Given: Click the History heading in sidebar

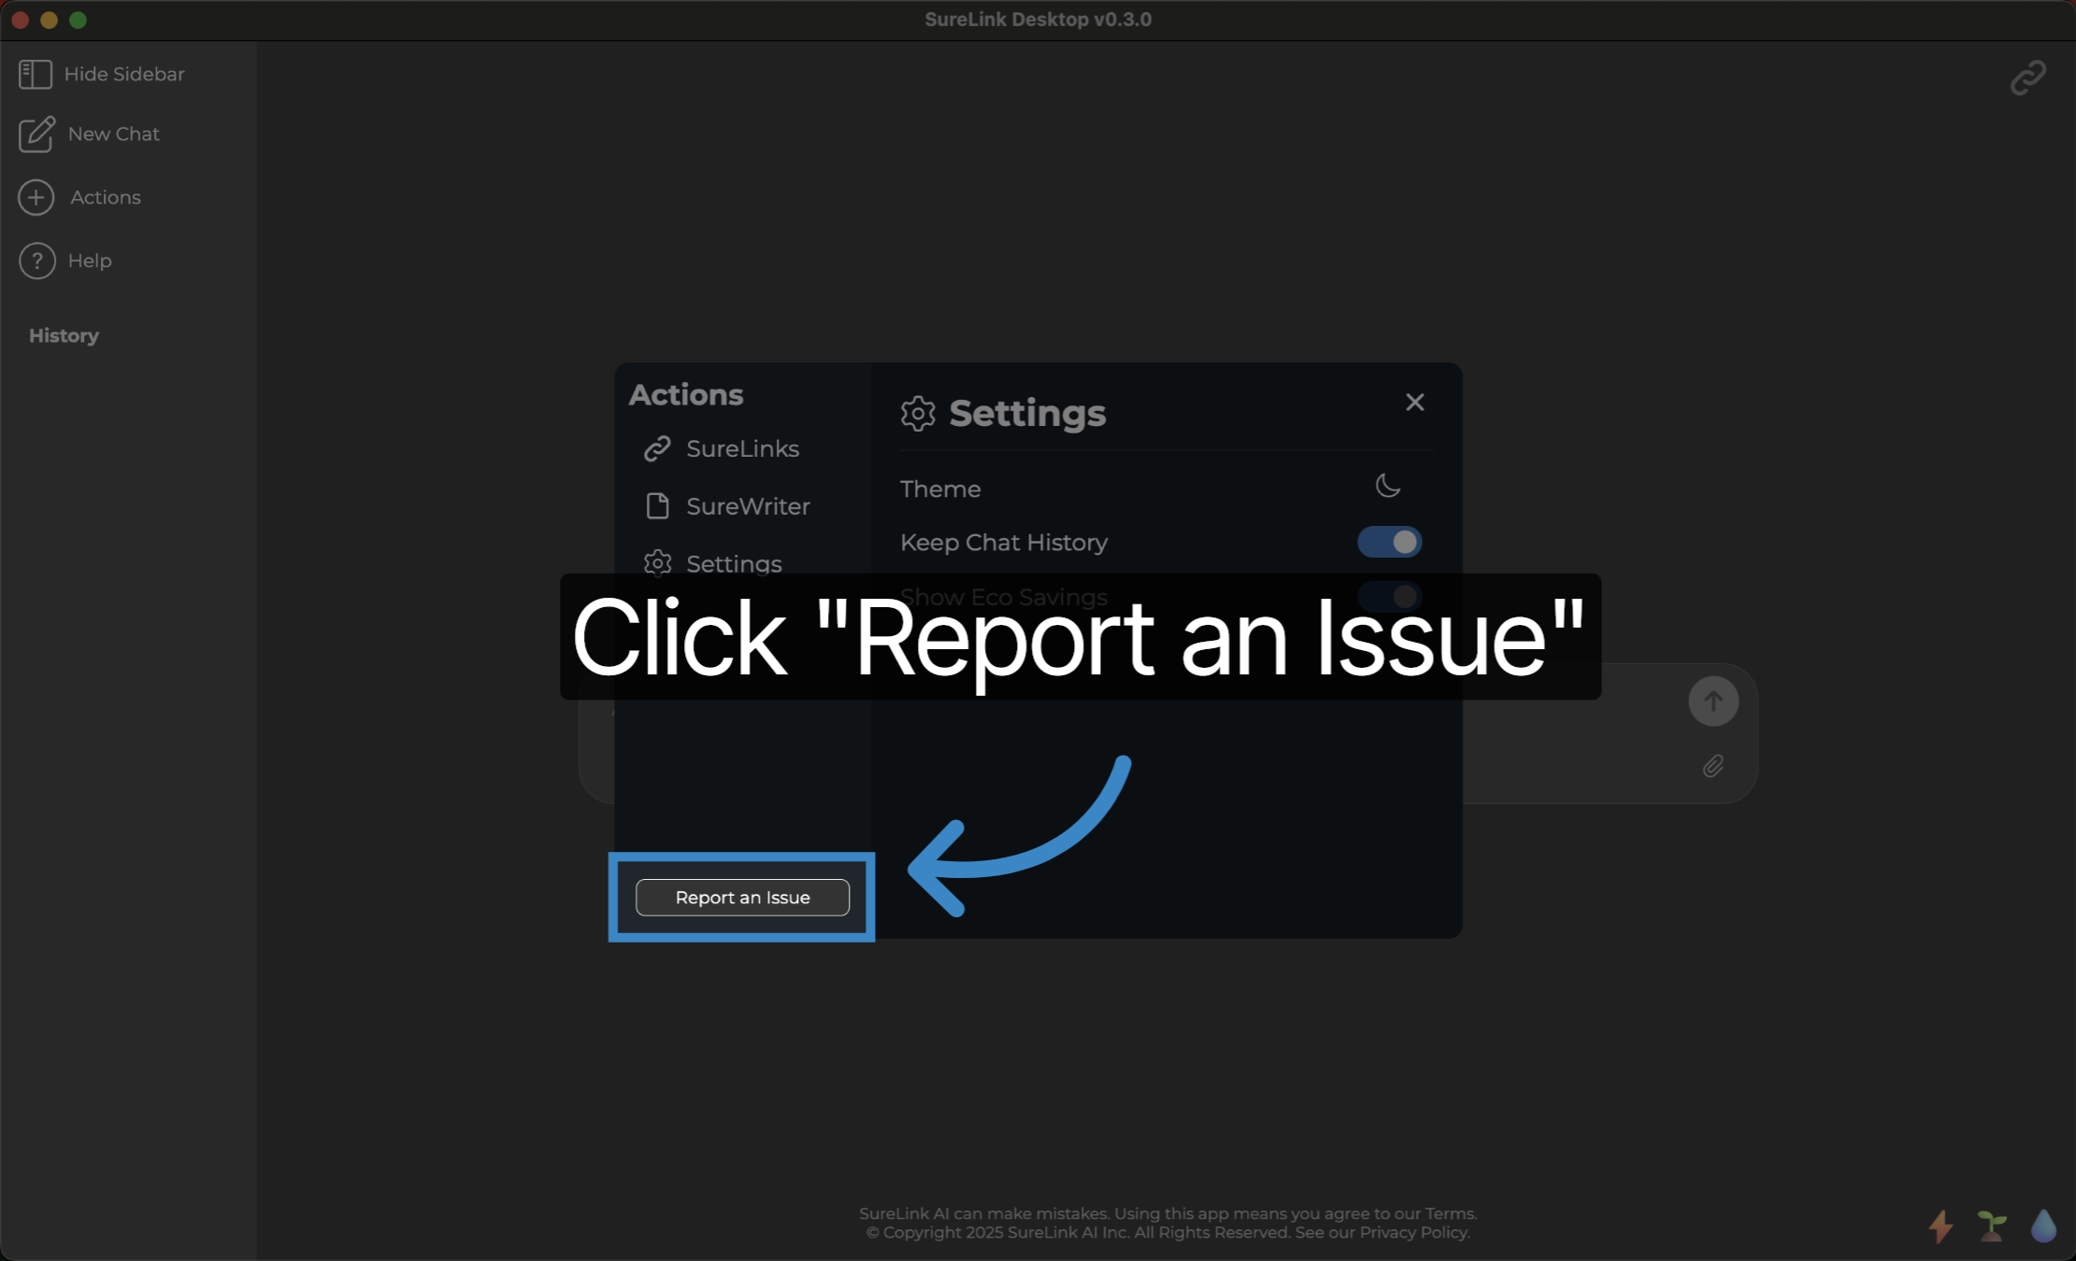Looking at the screenshot, I should [64, 336].
